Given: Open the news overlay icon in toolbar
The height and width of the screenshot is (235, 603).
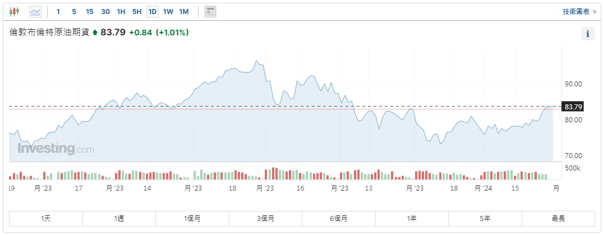Looking at the screenshot, I should [210, 11].
